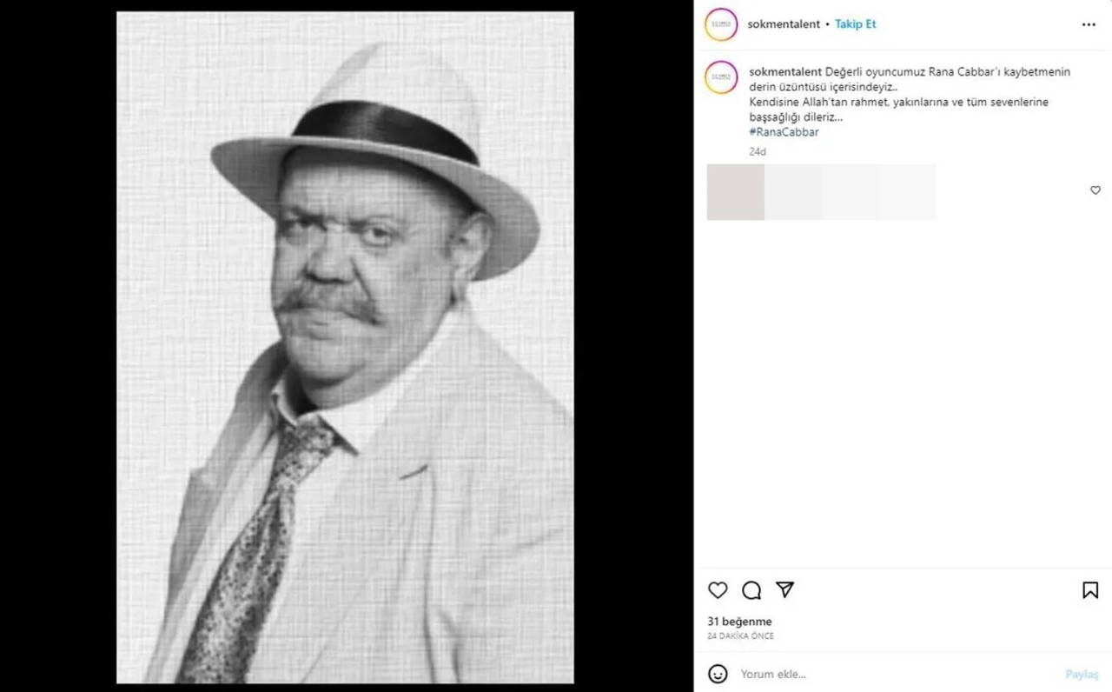This screenshot has height=692, width=1112.
Task: Share the post via paper plane icon
Action: (x=785, y=590)
